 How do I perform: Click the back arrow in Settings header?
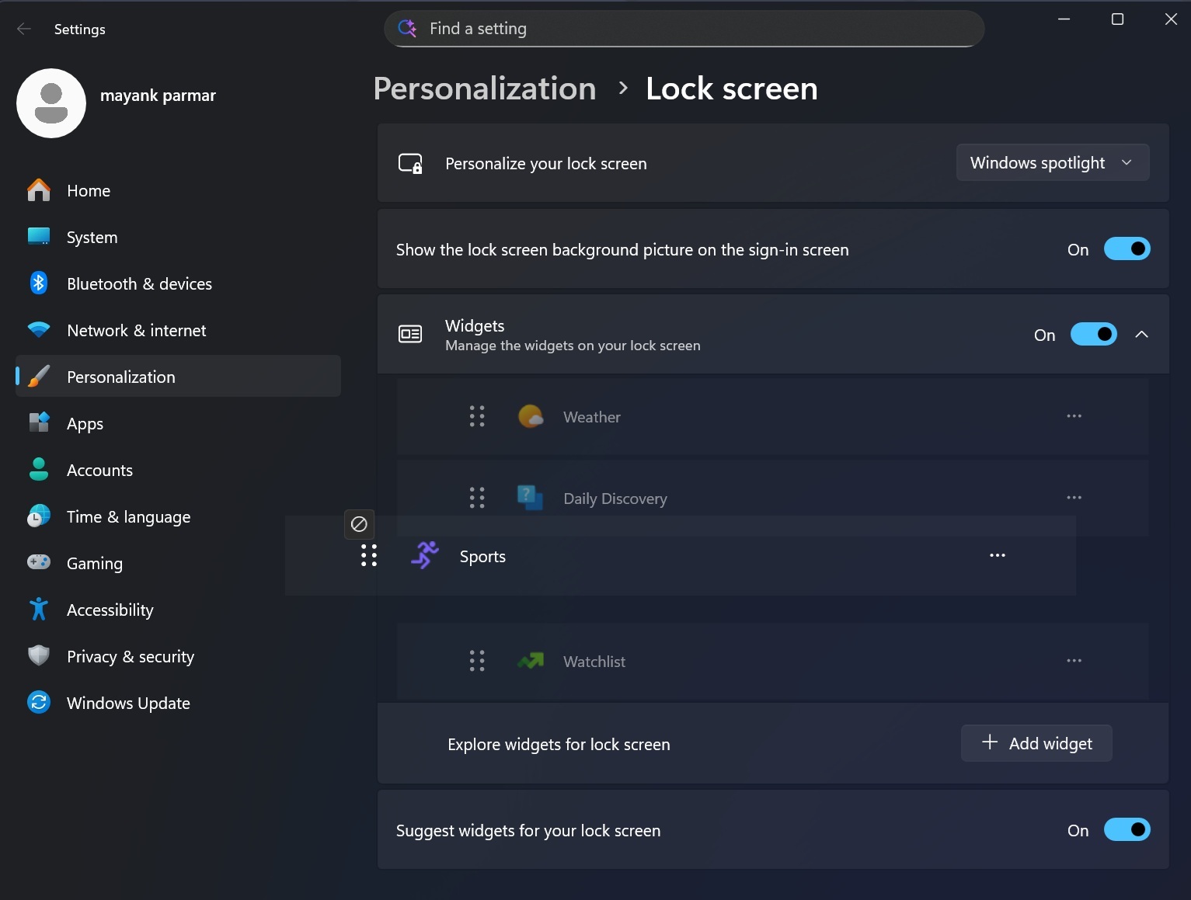24,29
